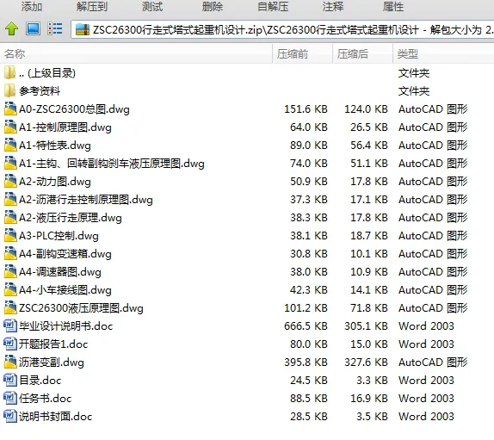Viewport: 494px width, 440px height.
Task: Sort by the 类型 column header
Action: 443,54
